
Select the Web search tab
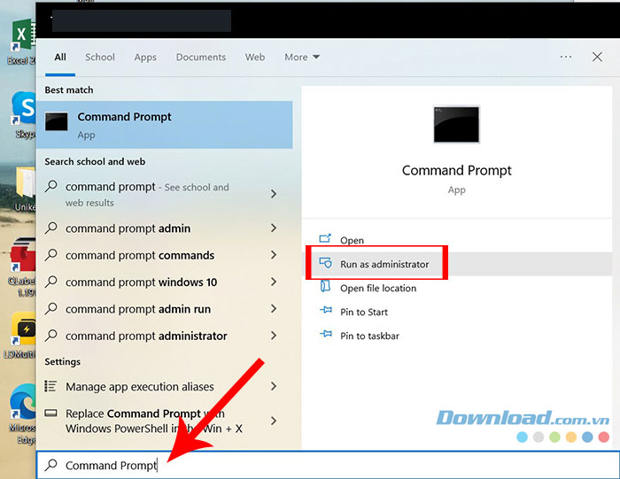tap(255, 58)
